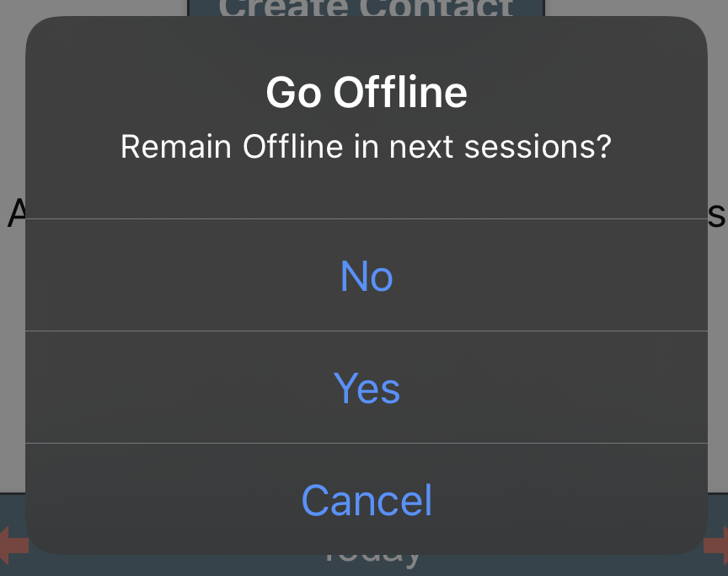Screen dimensions: 728x576
Task: Click the dark bottom bar near Today
Action: tap(364, 566)
